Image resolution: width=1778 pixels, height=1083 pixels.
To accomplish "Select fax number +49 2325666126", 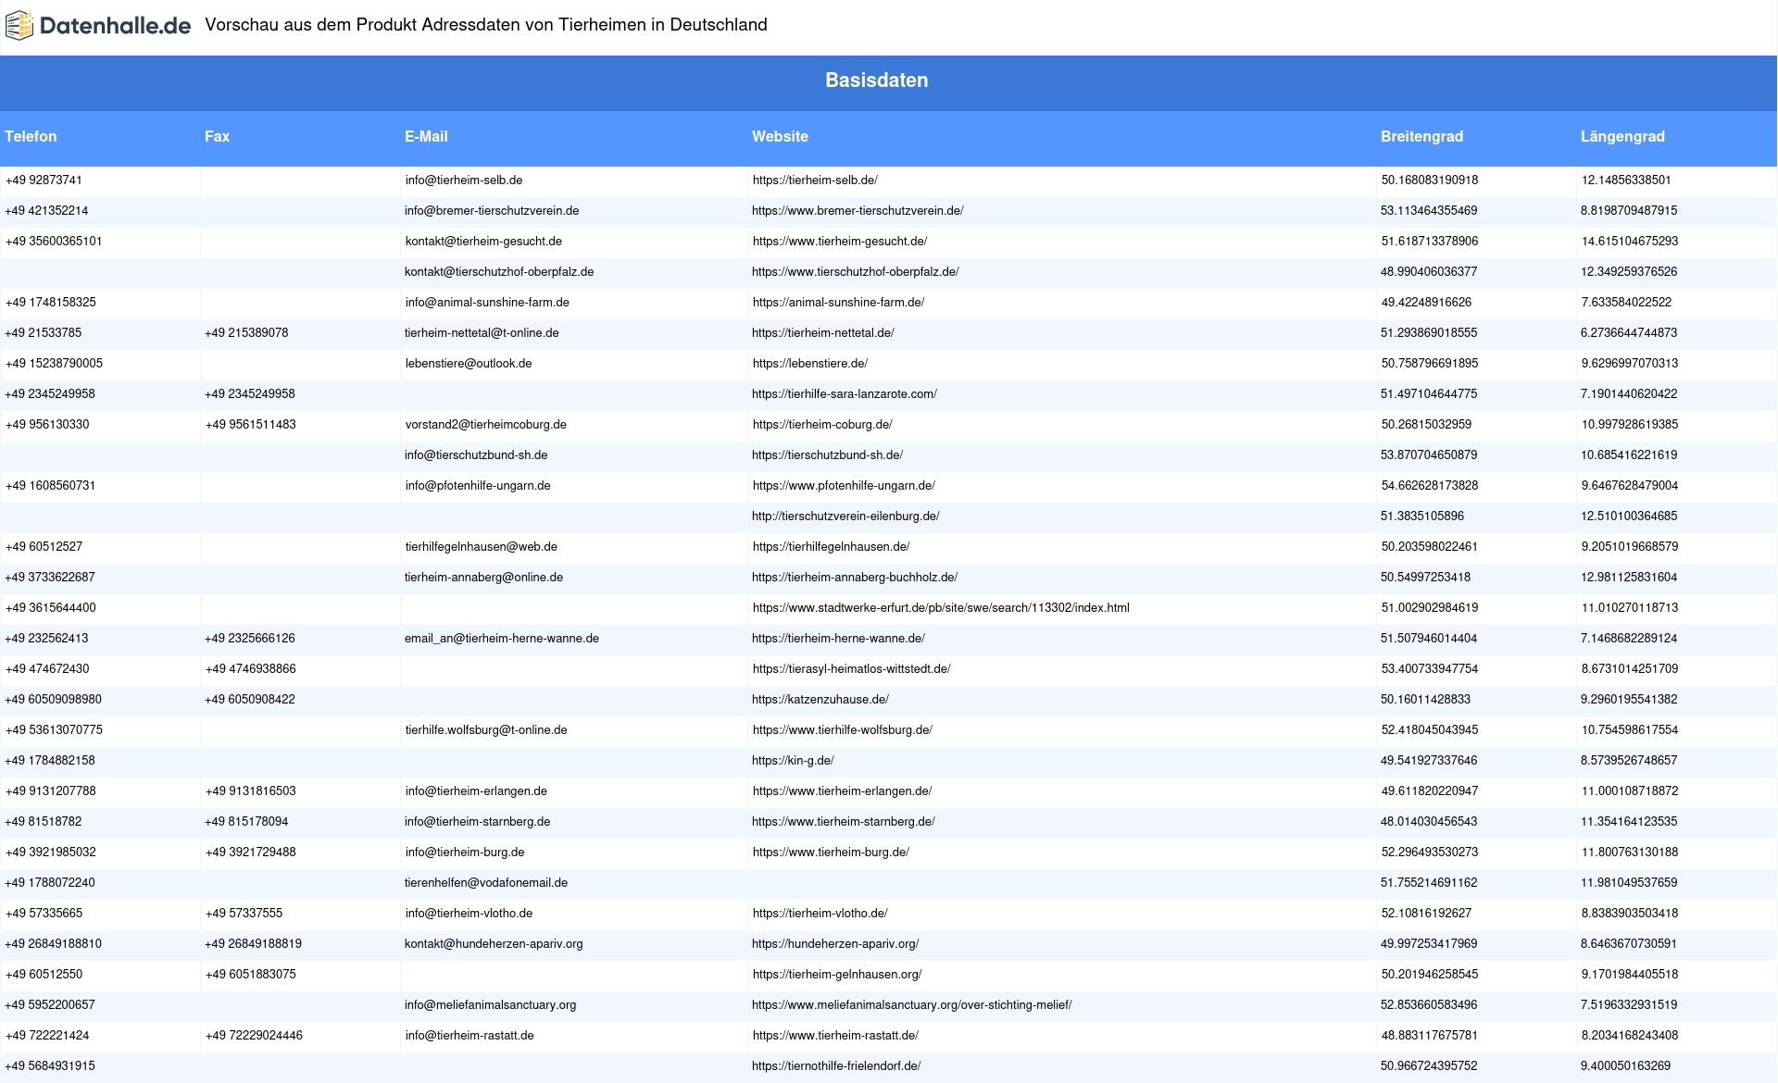I will click(250, 639).
